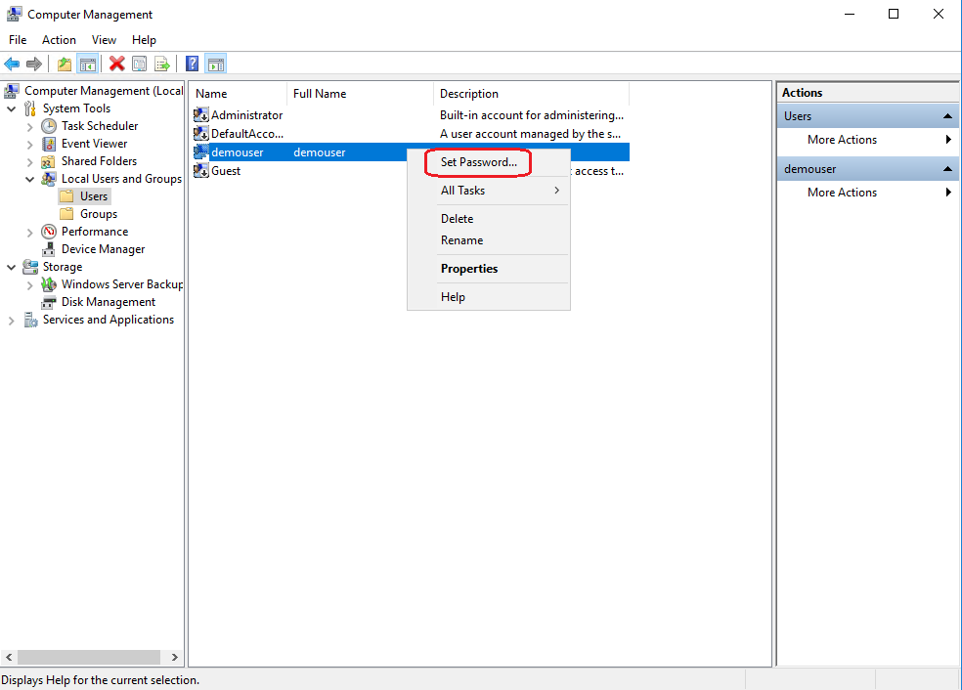Click the Guest user account icon
The image size is (962, 690).
pyautogui.click(x=201, y=171)
